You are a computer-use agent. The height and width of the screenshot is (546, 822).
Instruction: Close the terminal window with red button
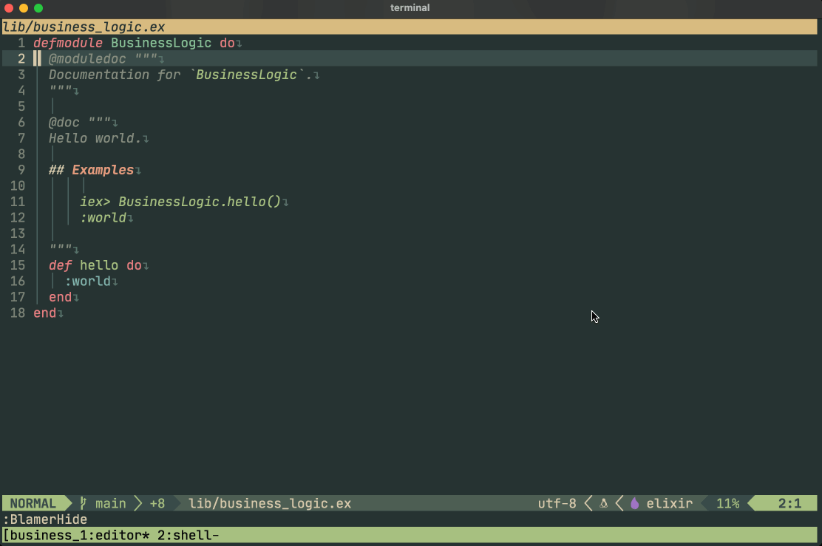coord(9,8)
